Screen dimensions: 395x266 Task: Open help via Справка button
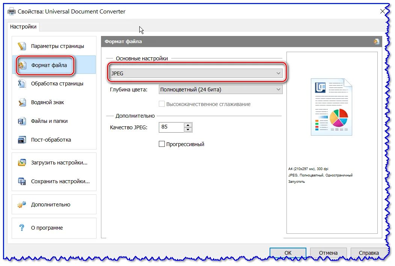369,253
